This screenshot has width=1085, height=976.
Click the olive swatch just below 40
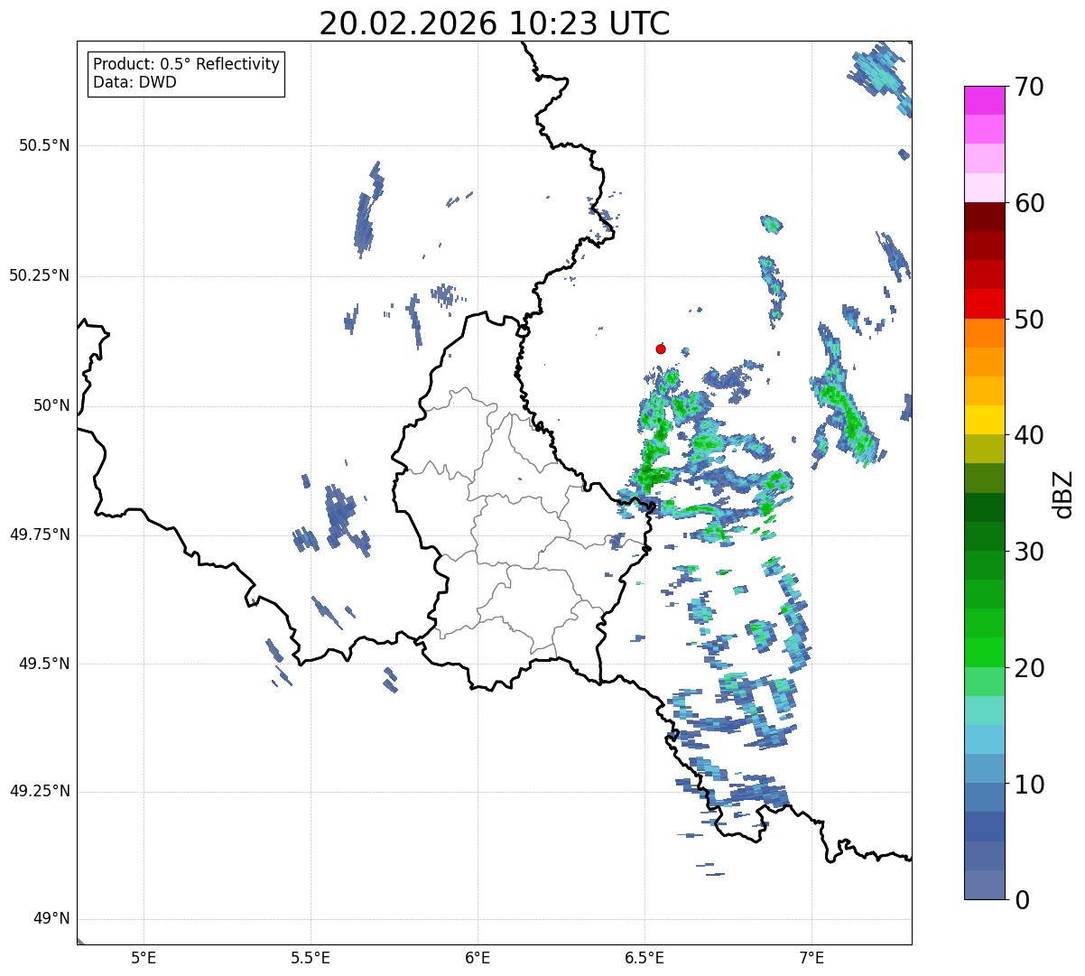coord(984,449)
